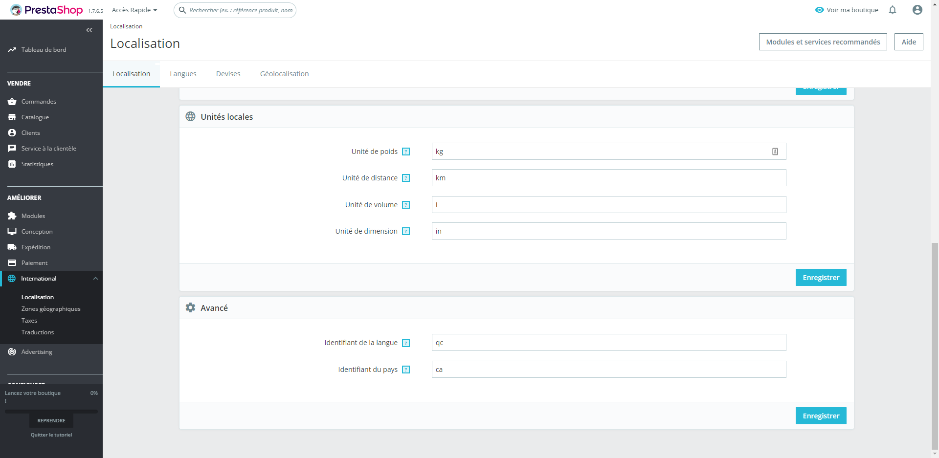
Task: Open the account profile icon
Action: coord(917,10)
